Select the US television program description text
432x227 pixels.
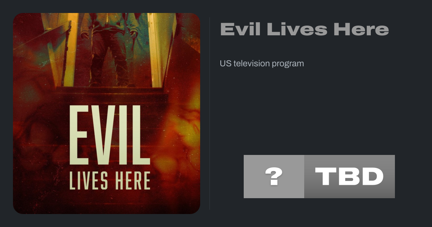[262, 63]
